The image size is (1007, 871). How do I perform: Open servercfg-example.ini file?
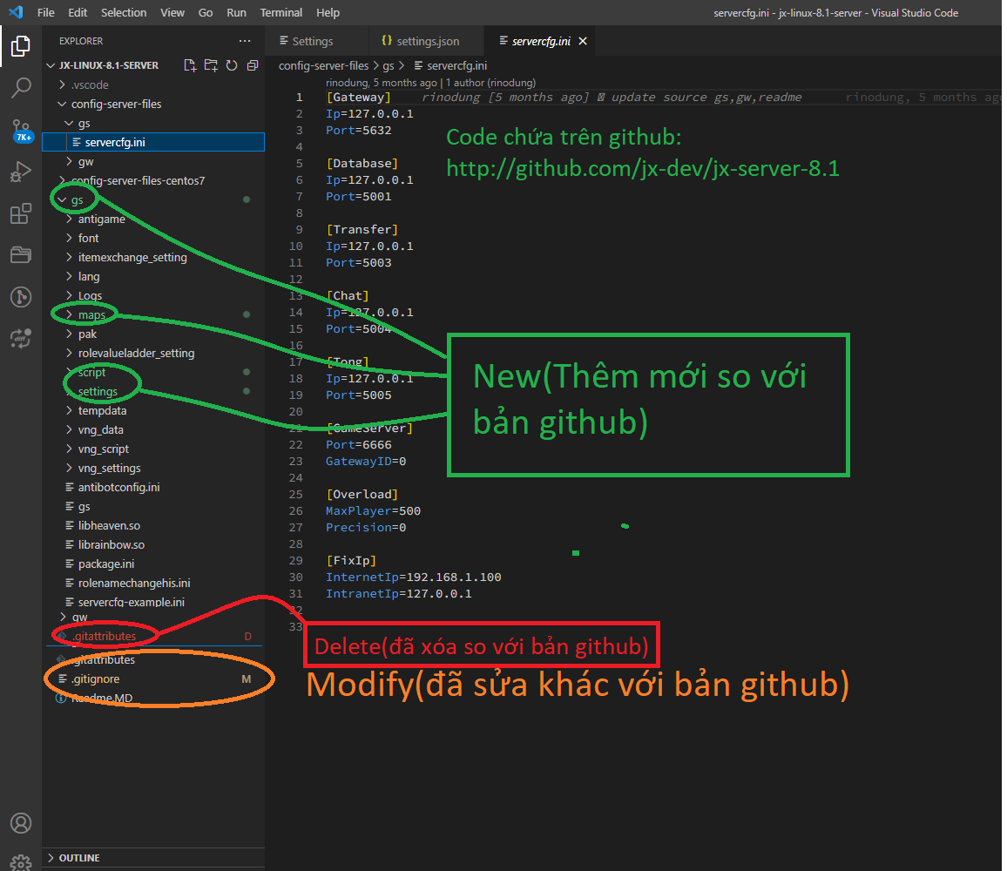tap(152, 602)
